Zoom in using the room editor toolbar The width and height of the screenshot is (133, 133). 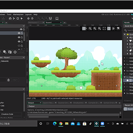(x=99, y=29)
